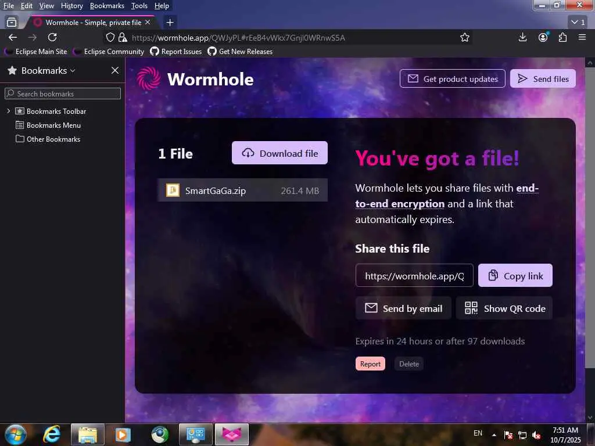Open the account profile icon
The image size is (595, 446).
click(543, 37)
